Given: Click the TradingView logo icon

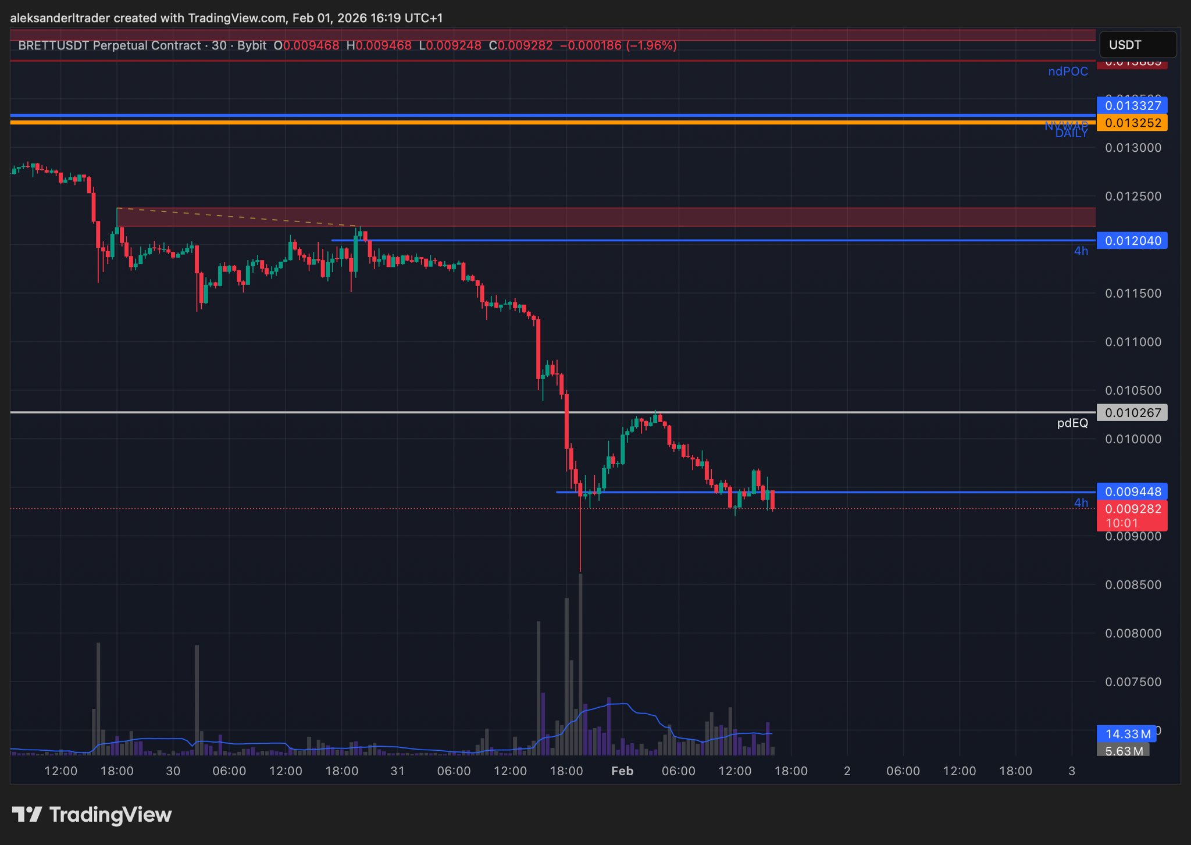Looking at the screenshot, I should click(x=27, y=814).
